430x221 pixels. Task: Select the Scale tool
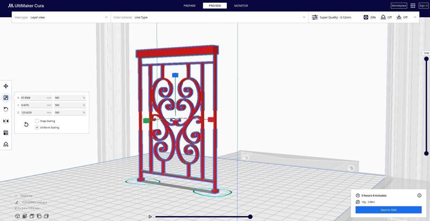(6, 98)
